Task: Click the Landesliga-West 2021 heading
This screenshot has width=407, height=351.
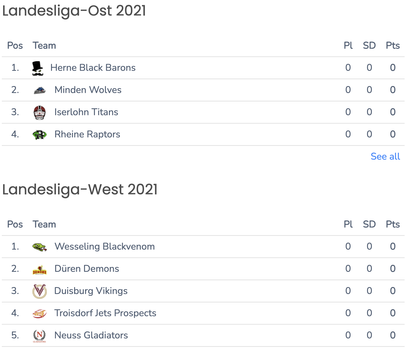Action: (x=80, y=189)
